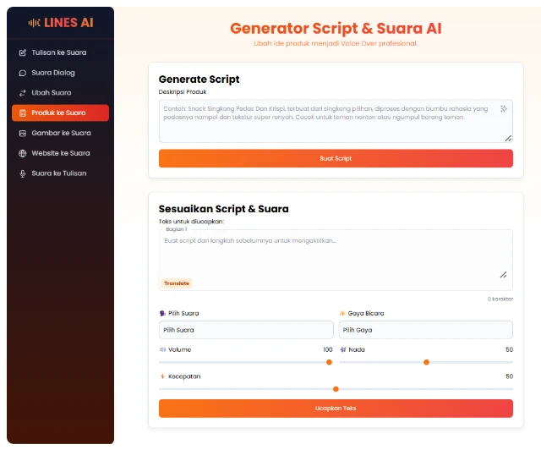The height and width of the screenshot is (450, 541).
Task: Click the LINES AI waveform logo
Action: point(34,23)
